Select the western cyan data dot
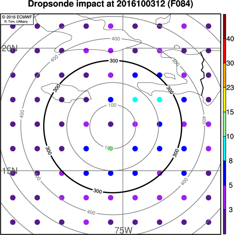This screenshot has width=234, height=235. click(x=135, y=100)
